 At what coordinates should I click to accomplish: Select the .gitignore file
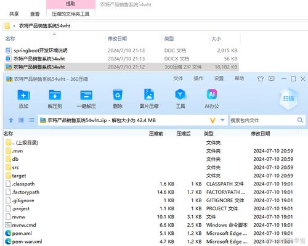point(23,200)
